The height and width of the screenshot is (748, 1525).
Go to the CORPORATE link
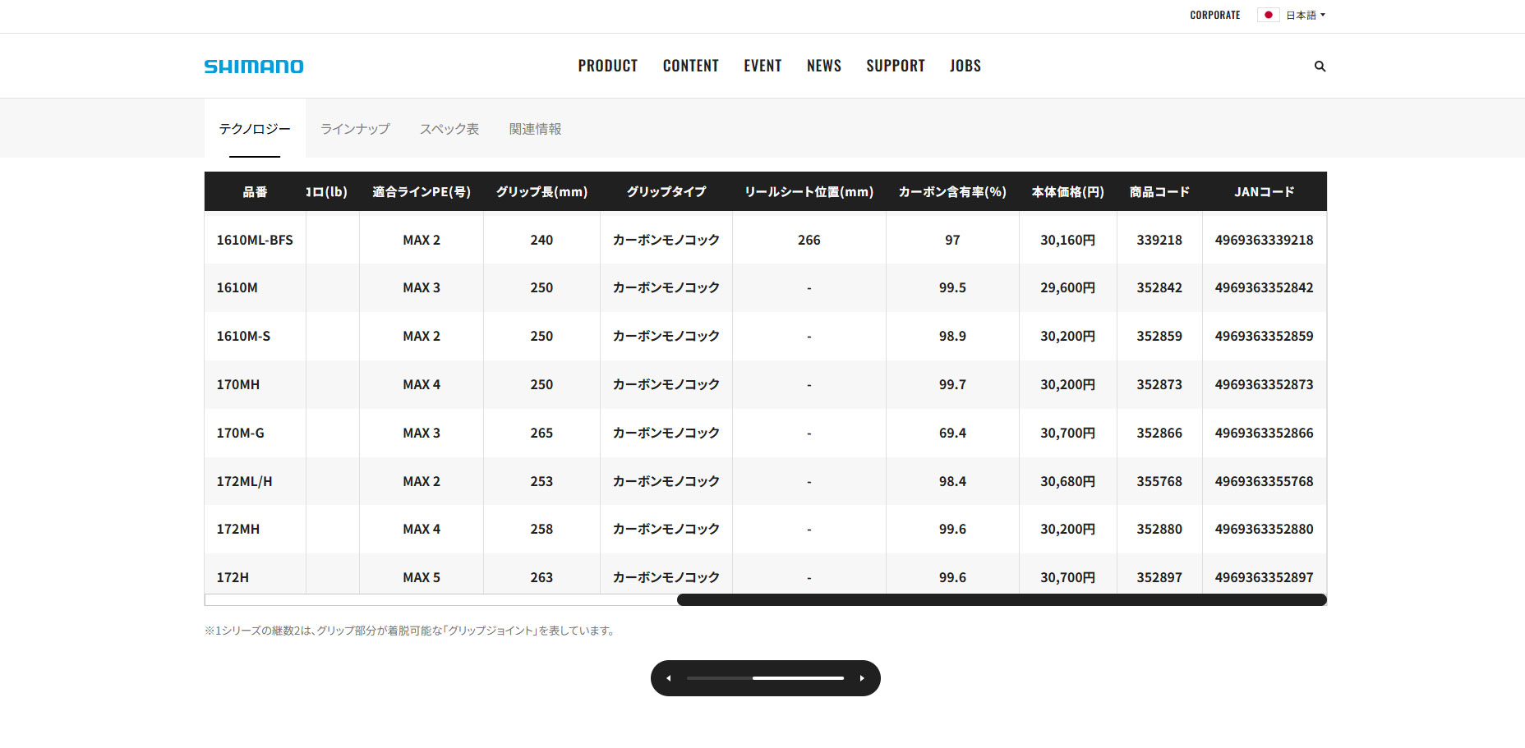1215,15
